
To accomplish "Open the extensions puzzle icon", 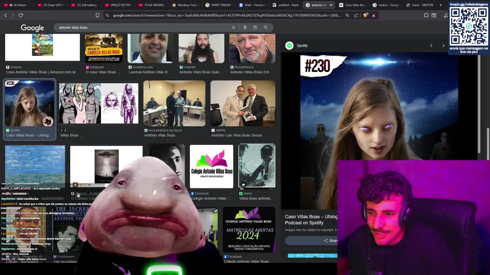I will click(x=426, y=15).
